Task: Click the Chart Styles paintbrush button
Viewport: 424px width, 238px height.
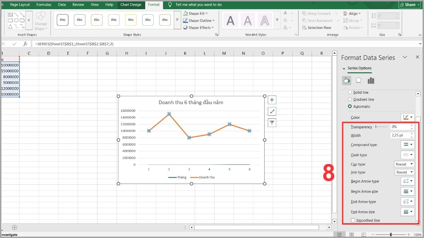Action: click(x=272, y=111)
